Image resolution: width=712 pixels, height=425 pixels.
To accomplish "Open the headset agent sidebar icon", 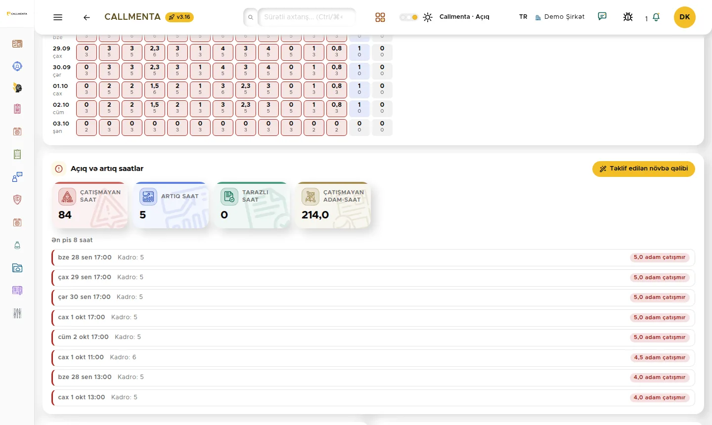I will coord(17,66).
